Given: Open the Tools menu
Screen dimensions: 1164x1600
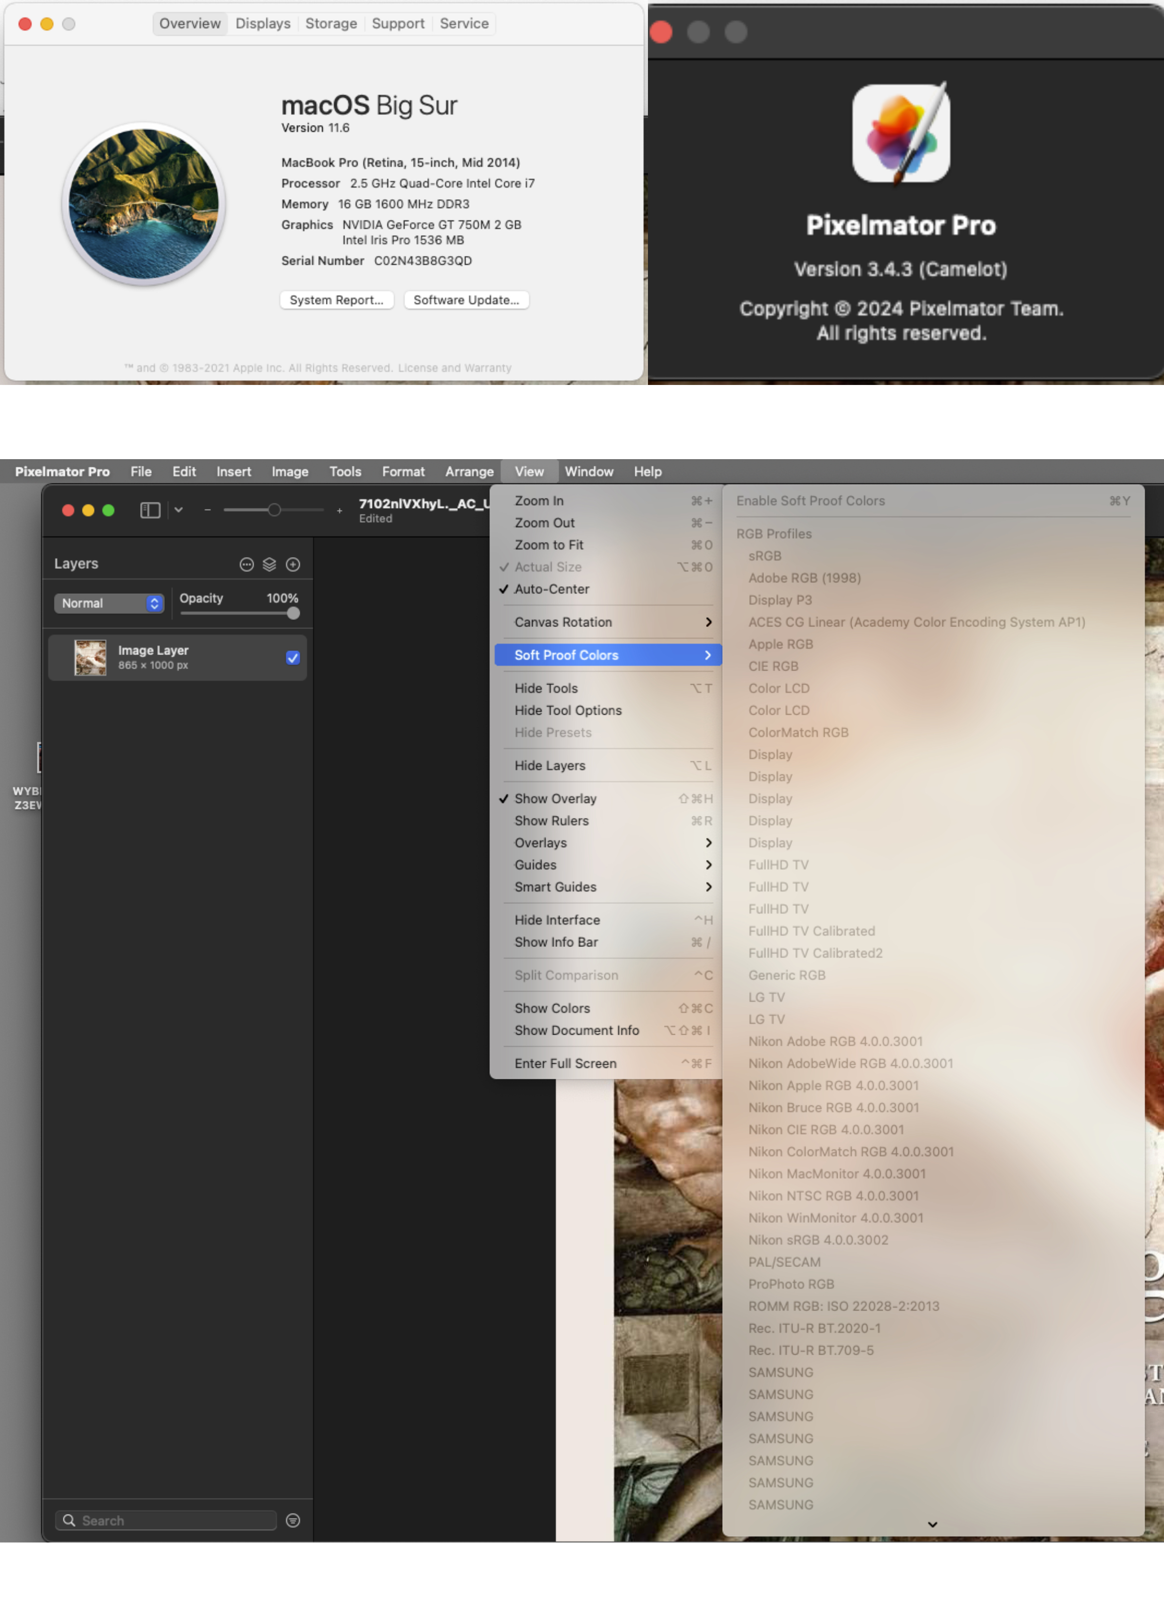Looking at the screenshot, I should click(344, 471).
